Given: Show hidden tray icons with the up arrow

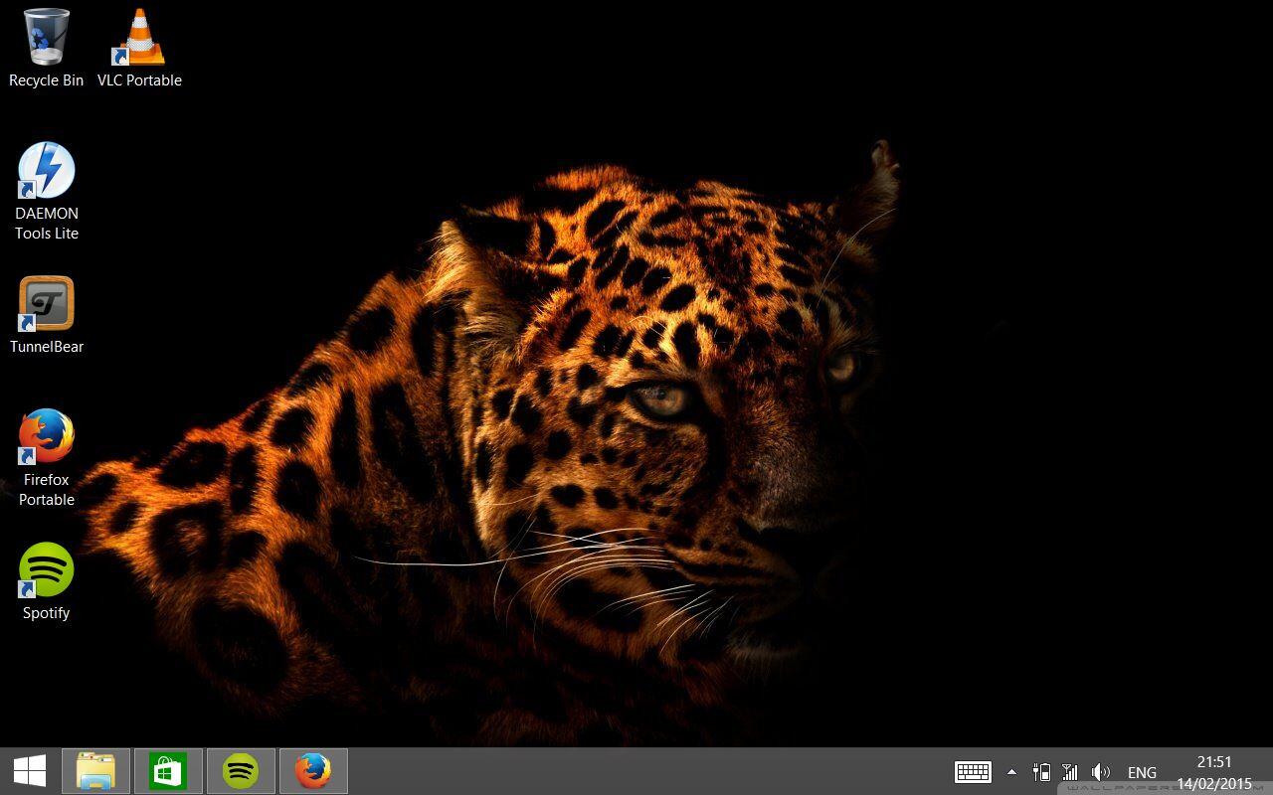Looking at the screenshot, I should tap(1011, 771).
